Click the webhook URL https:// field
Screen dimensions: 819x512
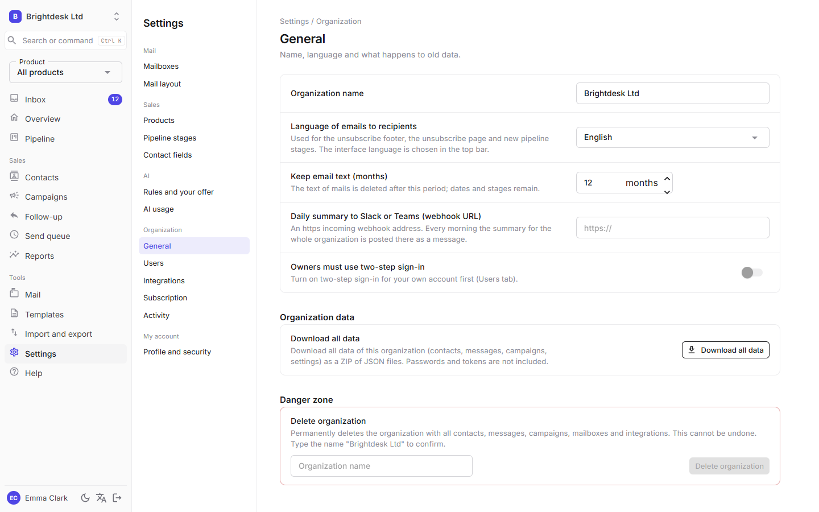click(672, 228)
